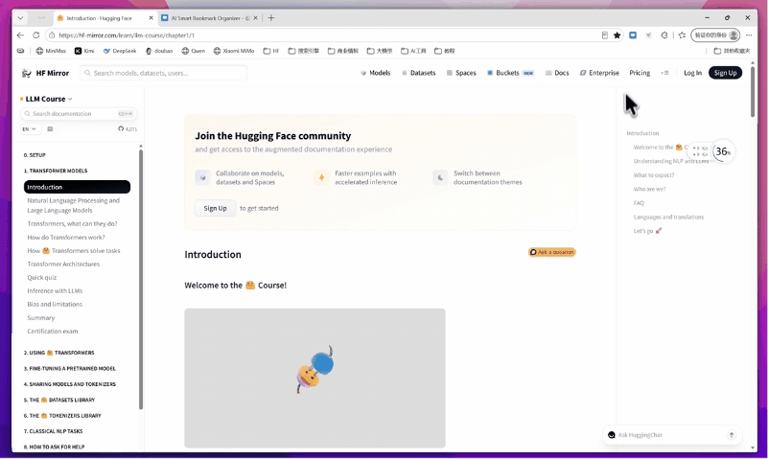The height and width of the screenshot is (459, 768).
Task: Open the doubao bookmark
Action: point(159,51)
